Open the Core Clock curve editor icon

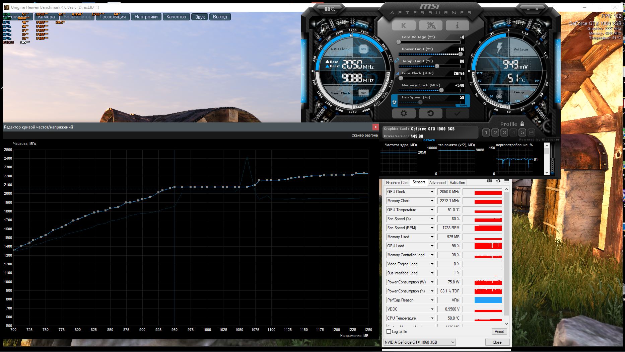coord(397,73)
